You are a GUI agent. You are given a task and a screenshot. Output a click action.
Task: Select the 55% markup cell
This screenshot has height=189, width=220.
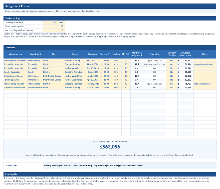(x=116, y=84)
